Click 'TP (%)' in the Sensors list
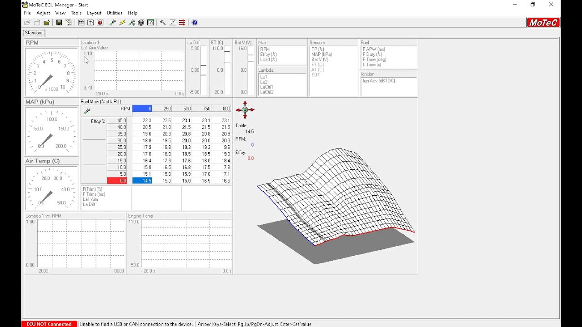Screen dimensions: 582x327 tap(318, 49)
